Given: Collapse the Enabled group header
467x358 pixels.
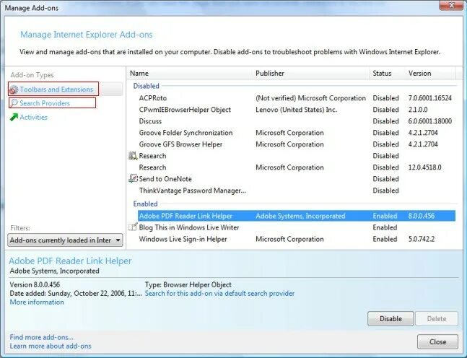Looking at the screenshot, I should pos(145,204).
